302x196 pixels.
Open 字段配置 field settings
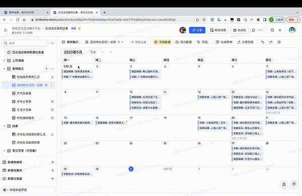(163, 42)
